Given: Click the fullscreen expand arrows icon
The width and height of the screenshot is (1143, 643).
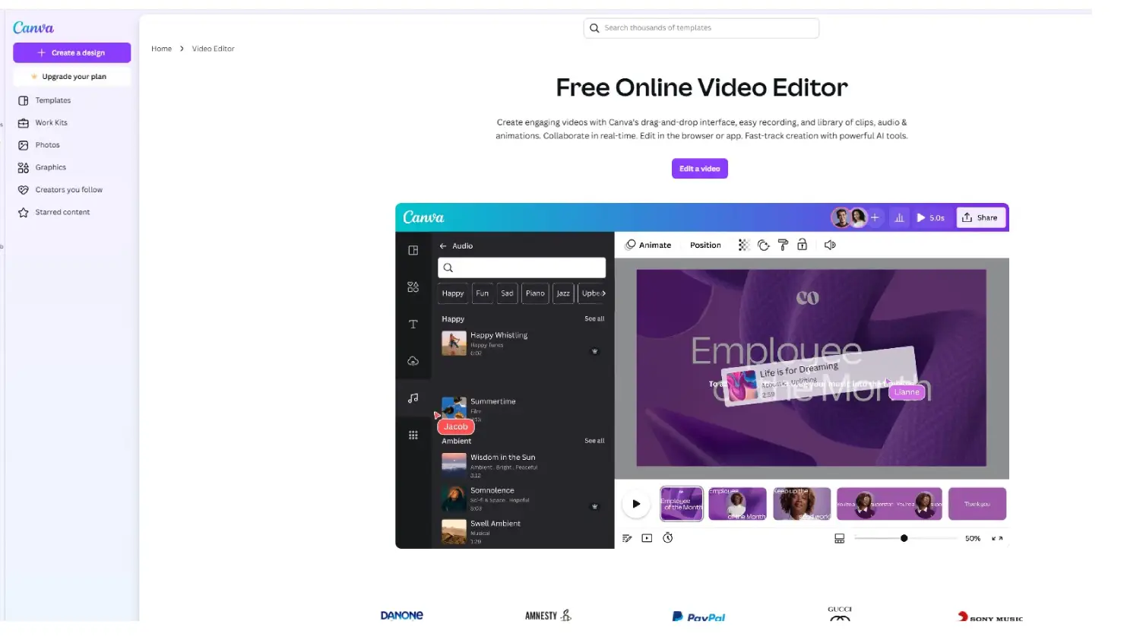Looking at the screenshot, I should coord(997,538).
